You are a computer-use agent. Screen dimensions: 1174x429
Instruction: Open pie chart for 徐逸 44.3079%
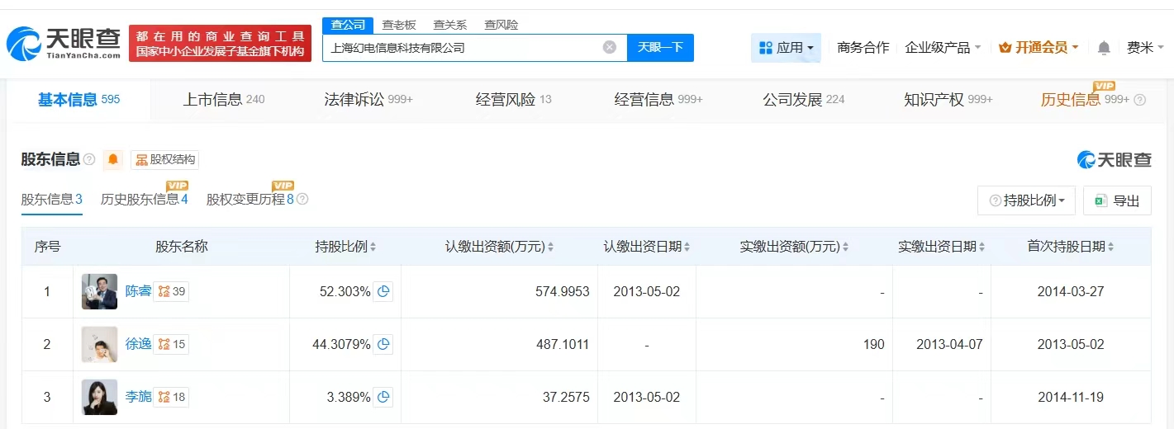(383, 344)
